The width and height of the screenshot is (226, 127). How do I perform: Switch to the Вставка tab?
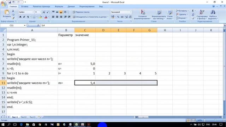25,6
